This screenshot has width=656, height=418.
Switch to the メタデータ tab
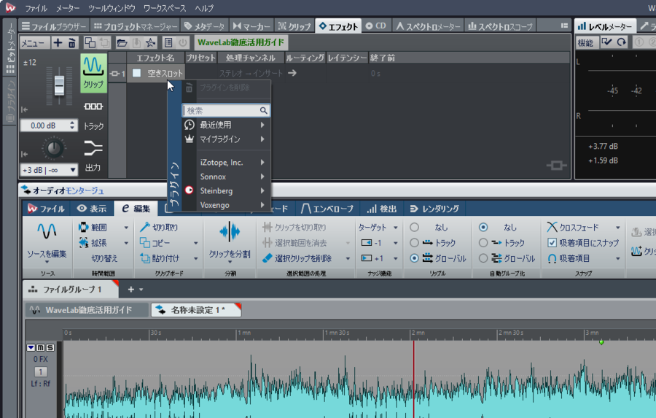(205, 26)
